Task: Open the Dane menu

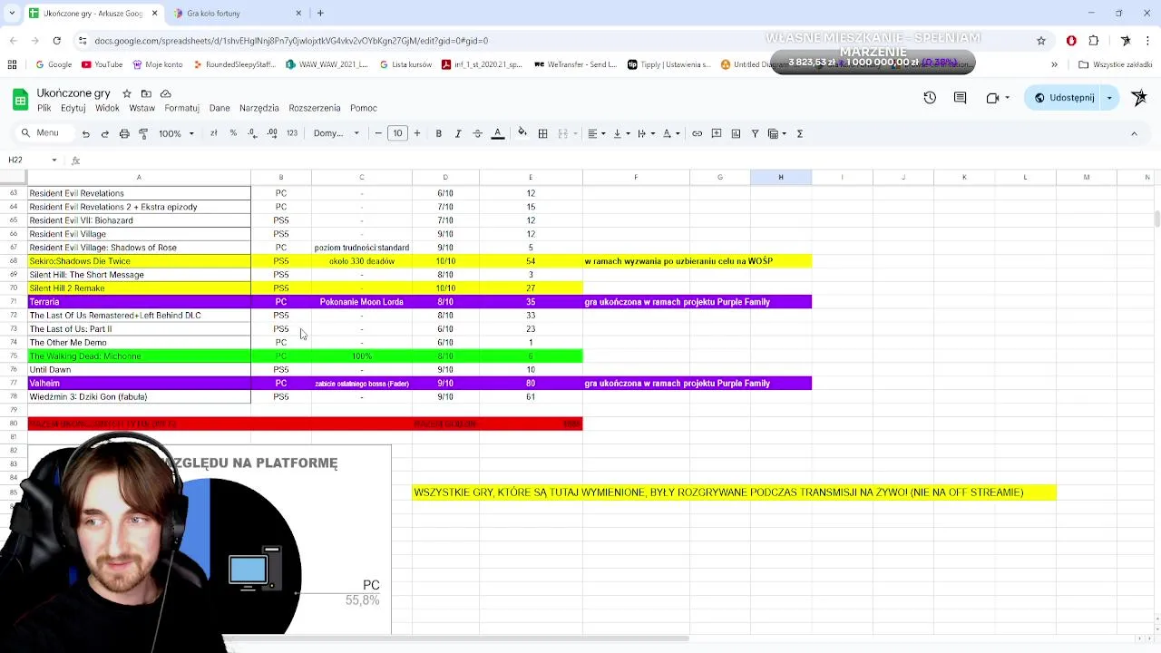Action: coord(220,108)
